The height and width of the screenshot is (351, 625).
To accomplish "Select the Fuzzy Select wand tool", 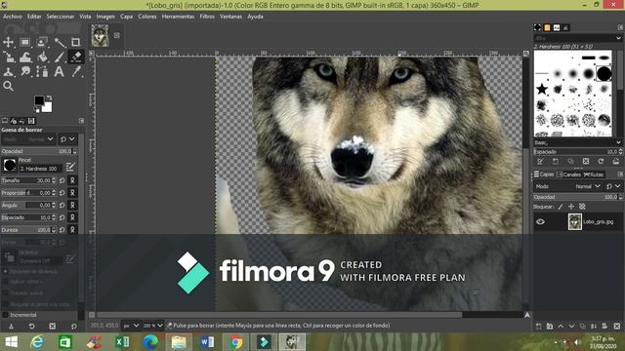I will [x=60, y=42].
